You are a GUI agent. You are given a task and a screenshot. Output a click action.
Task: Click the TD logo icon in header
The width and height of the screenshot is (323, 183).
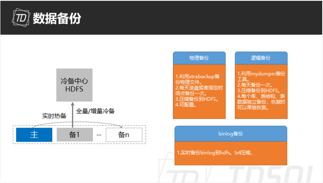[21, 18]
